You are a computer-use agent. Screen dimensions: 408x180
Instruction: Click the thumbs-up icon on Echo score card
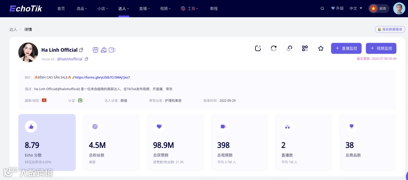tap(31, 126)
